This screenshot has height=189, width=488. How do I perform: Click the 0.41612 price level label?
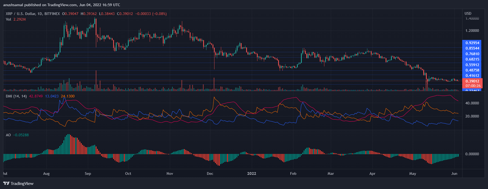pyautogui.click(x=472, y=75)
